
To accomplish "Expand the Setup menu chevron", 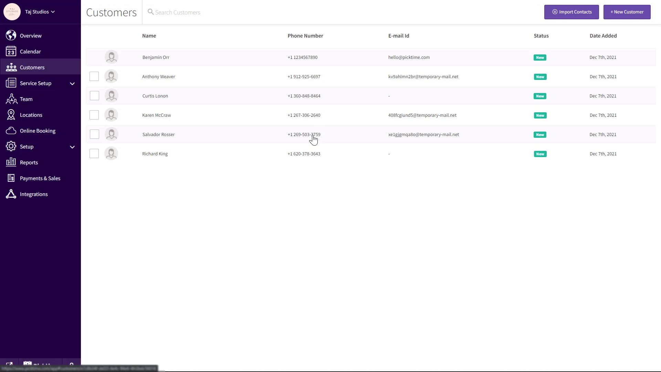I will click(72, 147).
